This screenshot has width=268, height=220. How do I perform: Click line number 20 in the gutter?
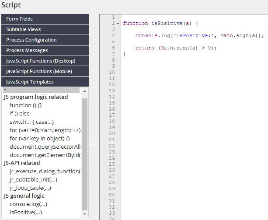112,133
